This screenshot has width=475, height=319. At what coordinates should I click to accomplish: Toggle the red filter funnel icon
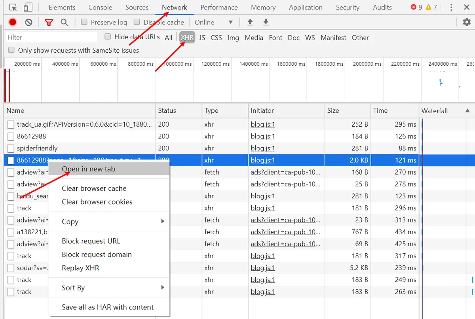[x=49, y=23]
